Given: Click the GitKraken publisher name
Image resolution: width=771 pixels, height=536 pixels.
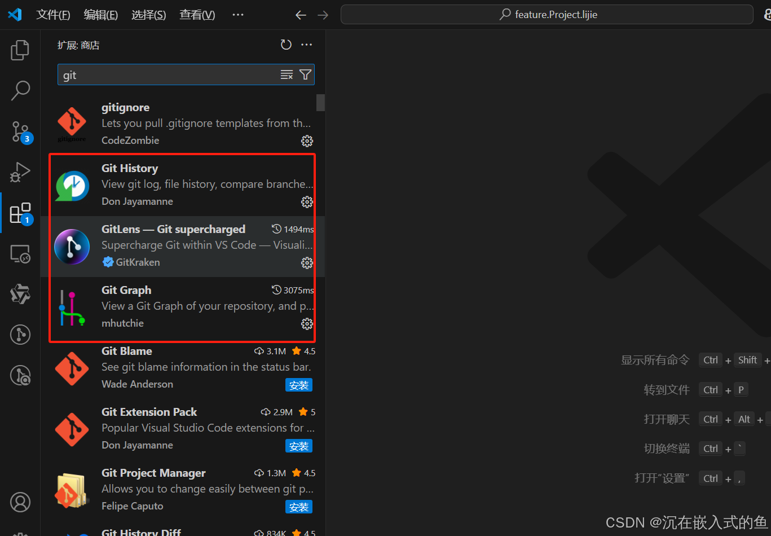Looking at the screenshot, I should [138, 262].
